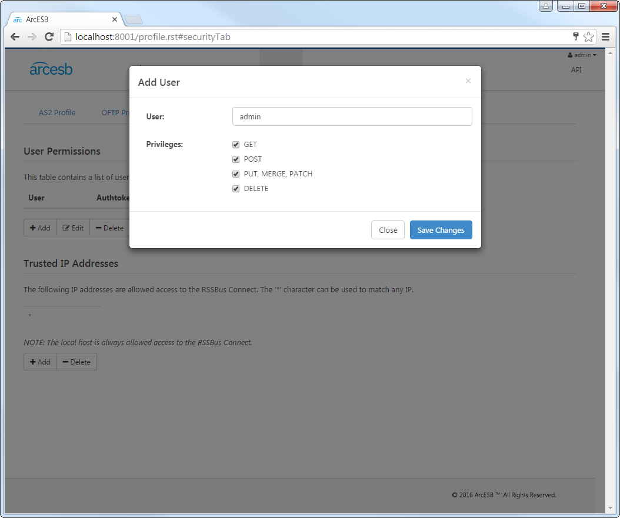This screenshot has height=518, width=620.
Task: Click the page document icon in address bar
Action: coord(68,36)
